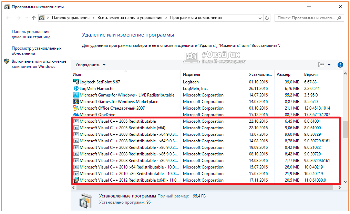Viewport: 350px width, 214px height.
Task: Go to Панель управления breadcrumb
Action: [71, 18]
